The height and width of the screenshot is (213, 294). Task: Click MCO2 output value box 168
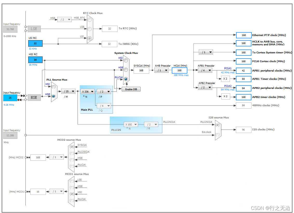coord(38,157)
